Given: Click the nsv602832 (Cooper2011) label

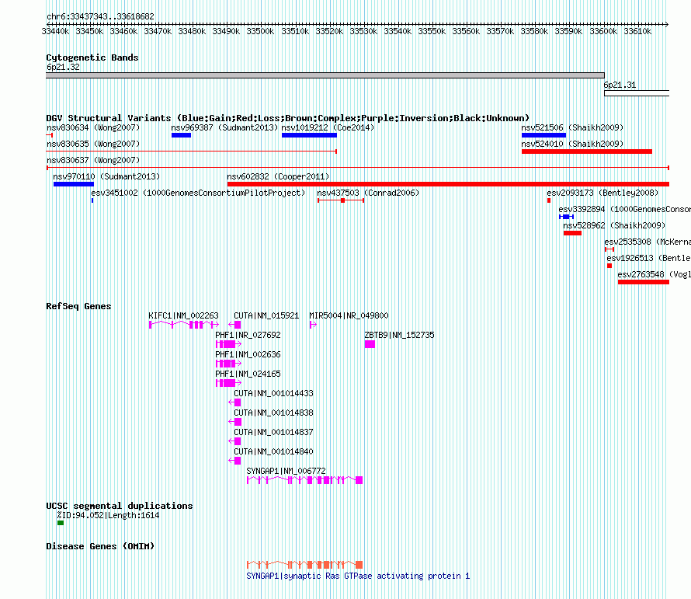Looking at the screenshot, I should tap(278, 177).
